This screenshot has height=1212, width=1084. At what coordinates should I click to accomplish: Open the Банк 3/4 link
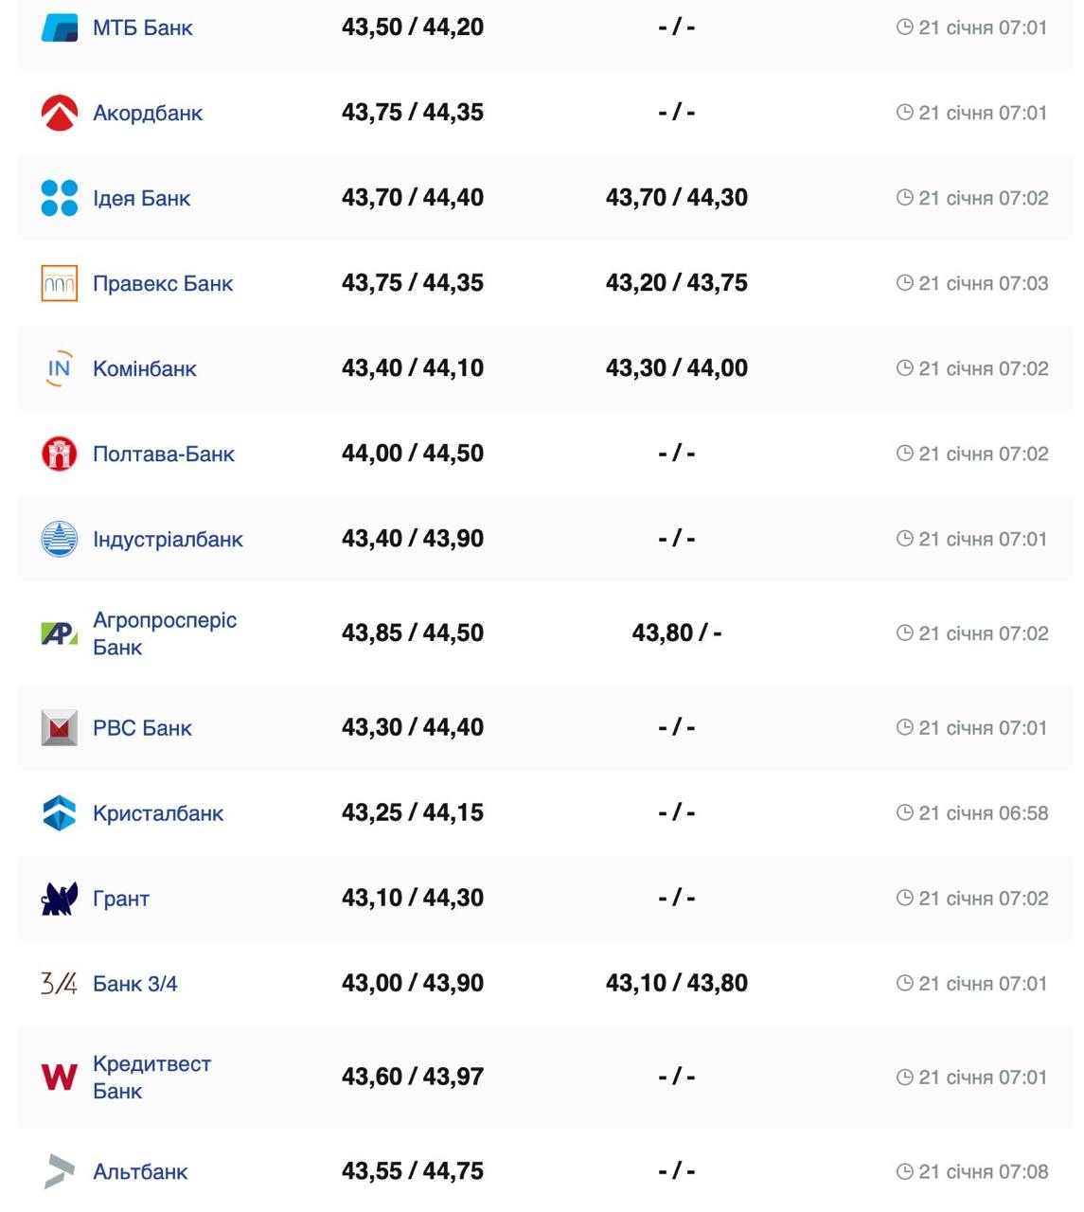[x=134, y=984]
